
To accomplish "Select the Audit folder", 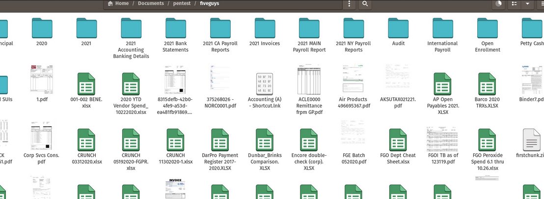I will pos(398,28).
